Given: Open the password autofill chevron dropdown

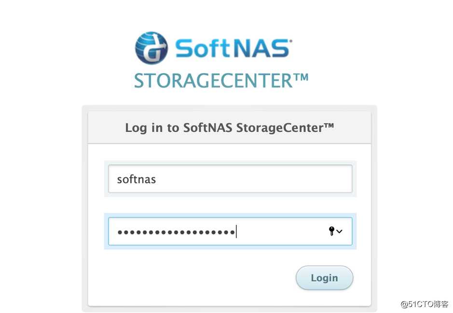Looking at the screenshot, I should pos(339,231).
